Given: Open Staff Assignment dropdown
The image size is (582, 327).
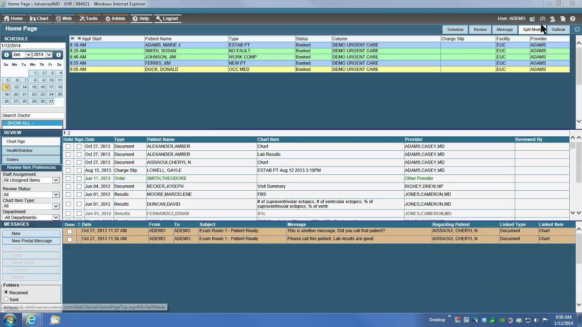Looking at the screenshot, I should point(31,180).
